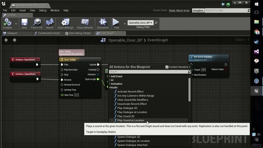Navigate forward with the right arrow
Screen dimensions: 263x148
tap(15, 40)
